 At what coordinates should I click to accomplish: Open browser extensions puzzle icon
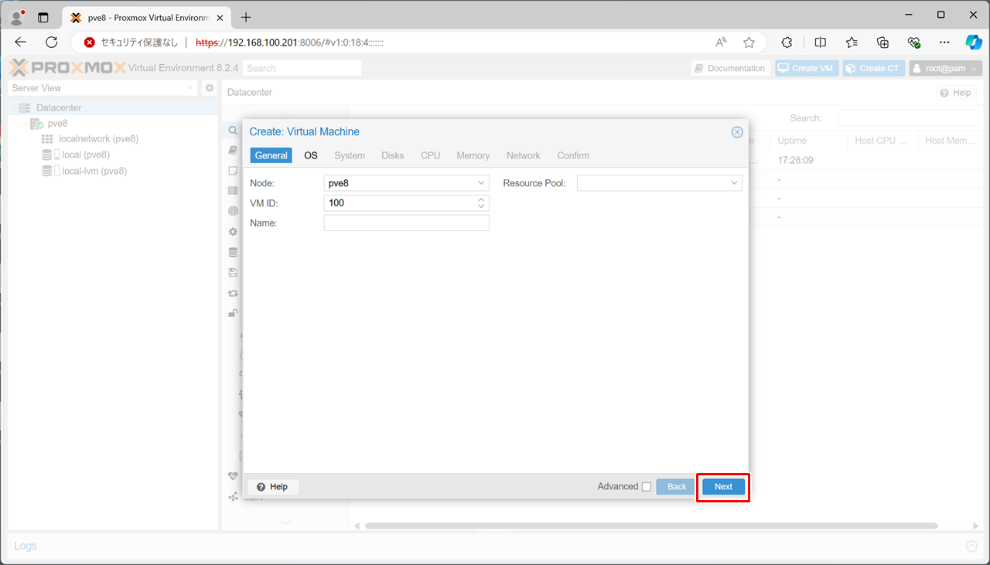point(787,43)
